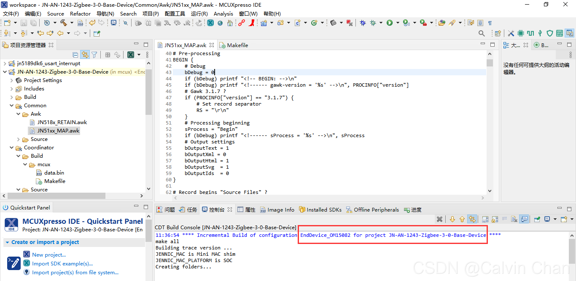Click the filter funnel icon in project explorer
This screenshot has height=281, width=576.
click(x=94, y=55)
